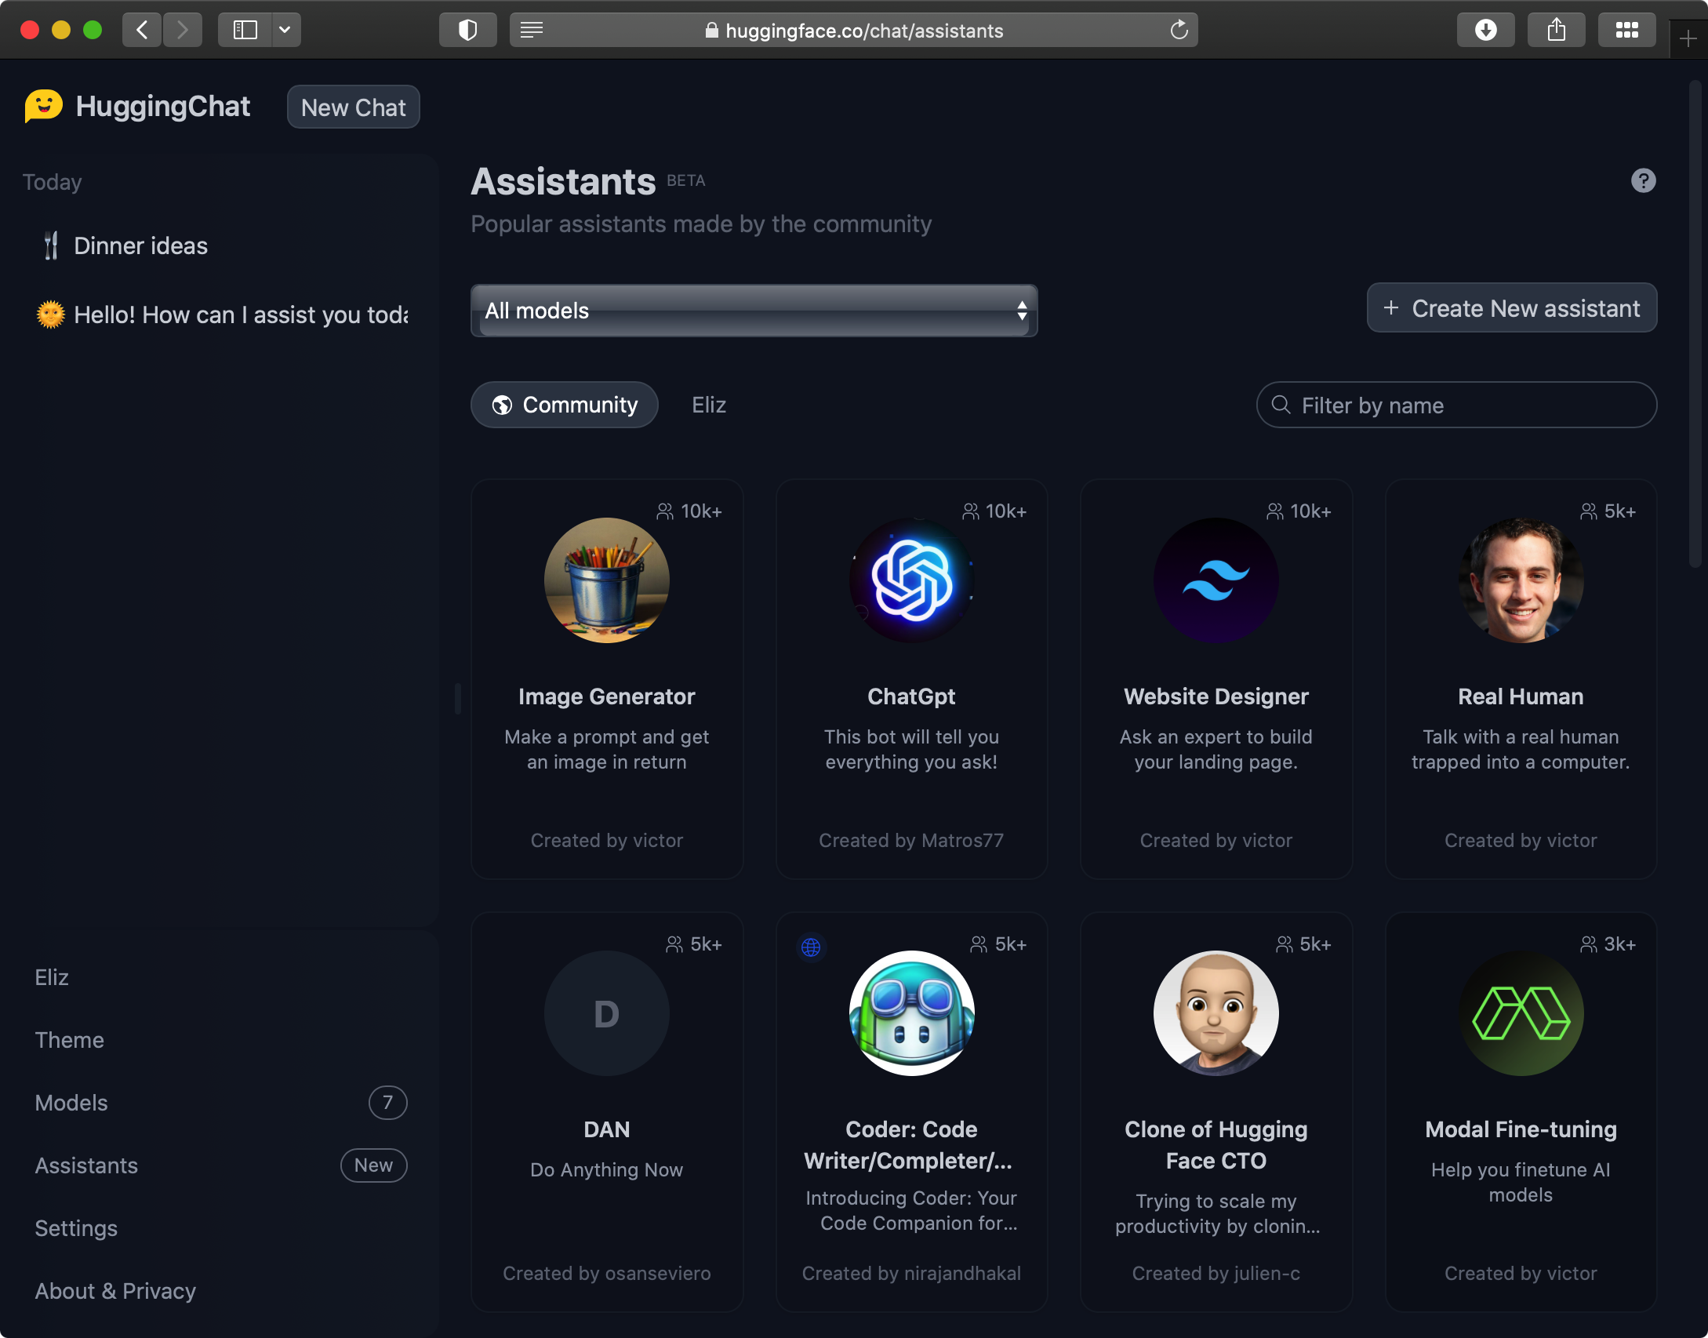Open a new tab with plus icon

1688,38
